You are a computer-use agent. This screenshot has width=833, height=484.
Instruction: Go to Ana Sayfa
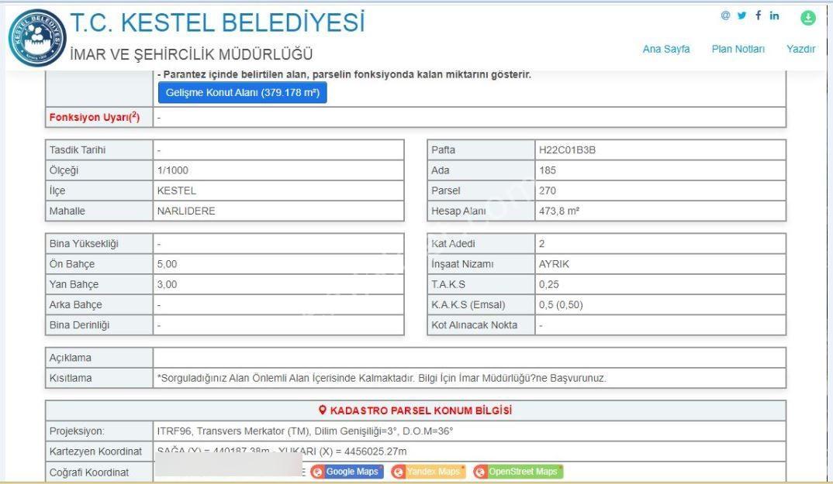click(666, 49)
